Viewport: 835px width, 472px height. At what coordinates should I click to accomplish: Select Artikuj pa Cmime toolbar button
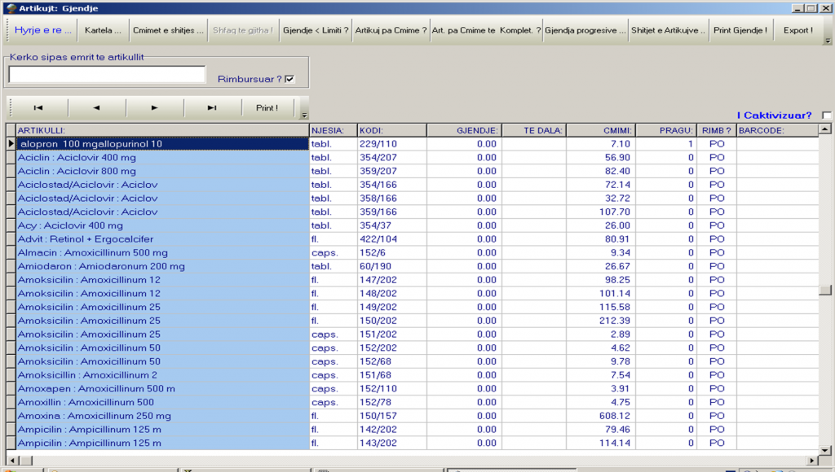tap(391, 30)
